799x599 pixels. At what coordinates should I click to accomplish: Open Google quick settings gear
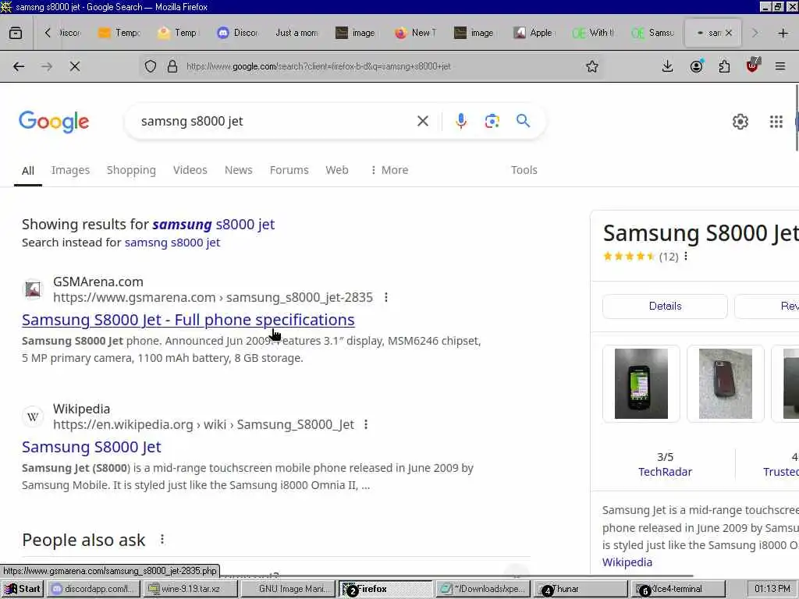[x=740, y=122]
